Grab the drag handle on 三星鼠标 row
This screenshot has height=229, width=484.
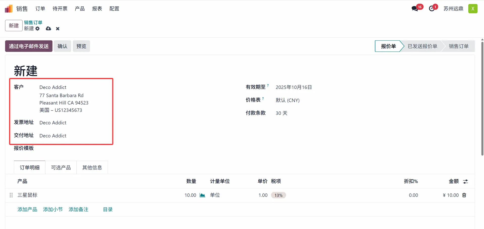tap(11, 195)
